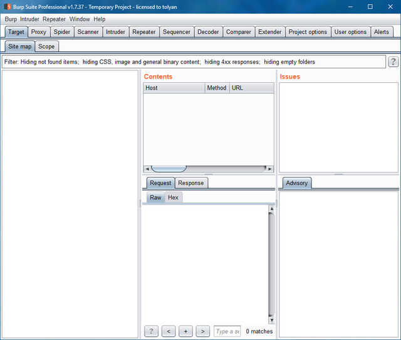Click the Burp Suite logo in title bar
Image resolution: width=401 pixels, height=340 pixels.
pyautogui.click(x=7, y=6)
